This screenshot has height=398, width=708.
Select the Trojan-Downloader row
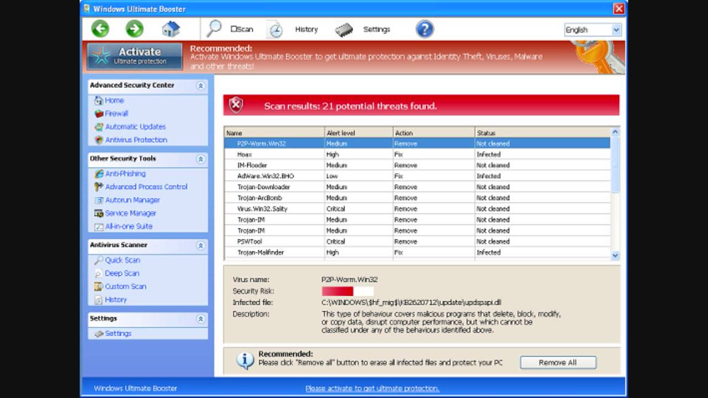[x=417, y=187]
